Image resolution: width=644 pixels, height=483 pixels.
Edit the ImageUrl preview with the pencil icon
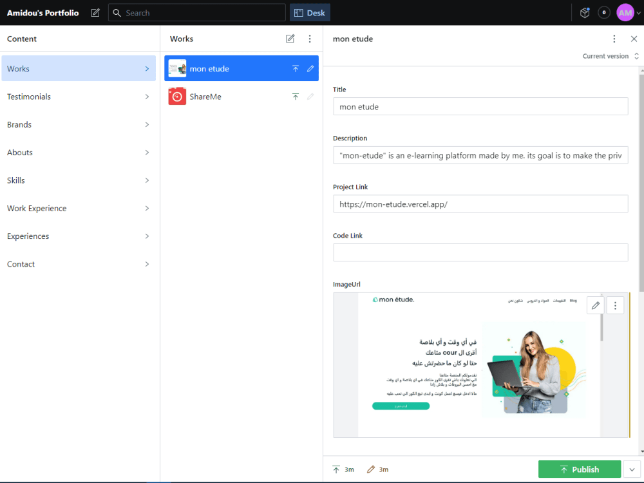coord(595,305)
